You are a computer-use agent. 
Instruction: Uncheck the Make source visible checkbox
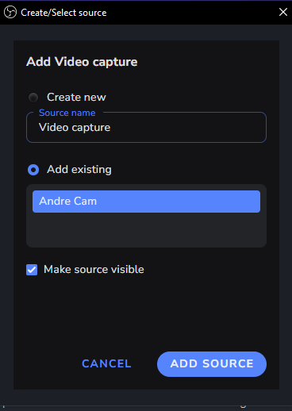pyautogui.click(x=32, y=270)
